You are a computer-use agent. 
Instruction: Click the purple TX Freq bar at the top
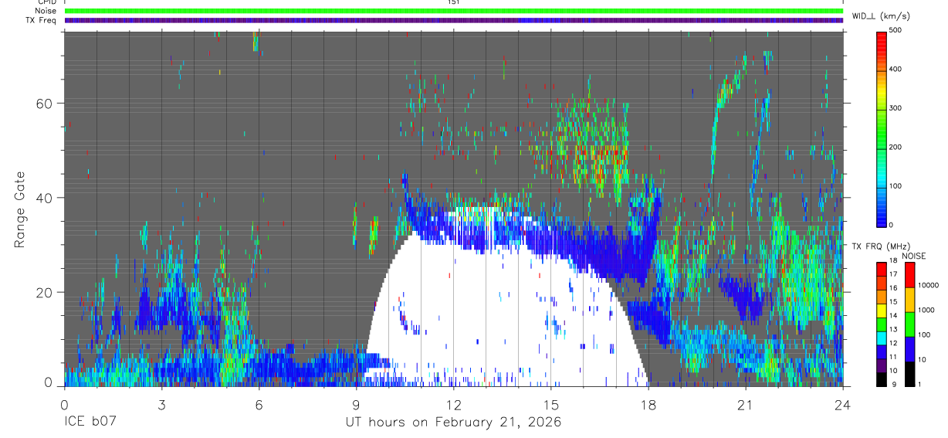tap(453, 20)
